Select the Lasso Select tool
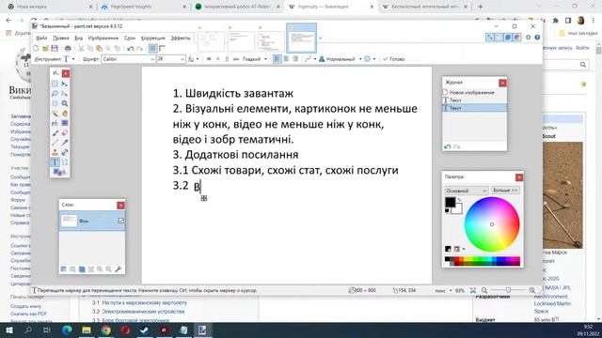602x338 pixels. tap(55, 94)
